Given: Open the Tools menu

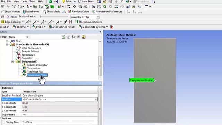Looking at the screenshot, I should [32, 1].
